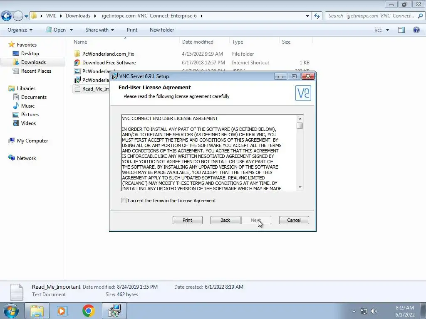Select PcWonderland.com_Fix folder icon
The width and height of the screenshot is (426, 319).
coord(77,54)
